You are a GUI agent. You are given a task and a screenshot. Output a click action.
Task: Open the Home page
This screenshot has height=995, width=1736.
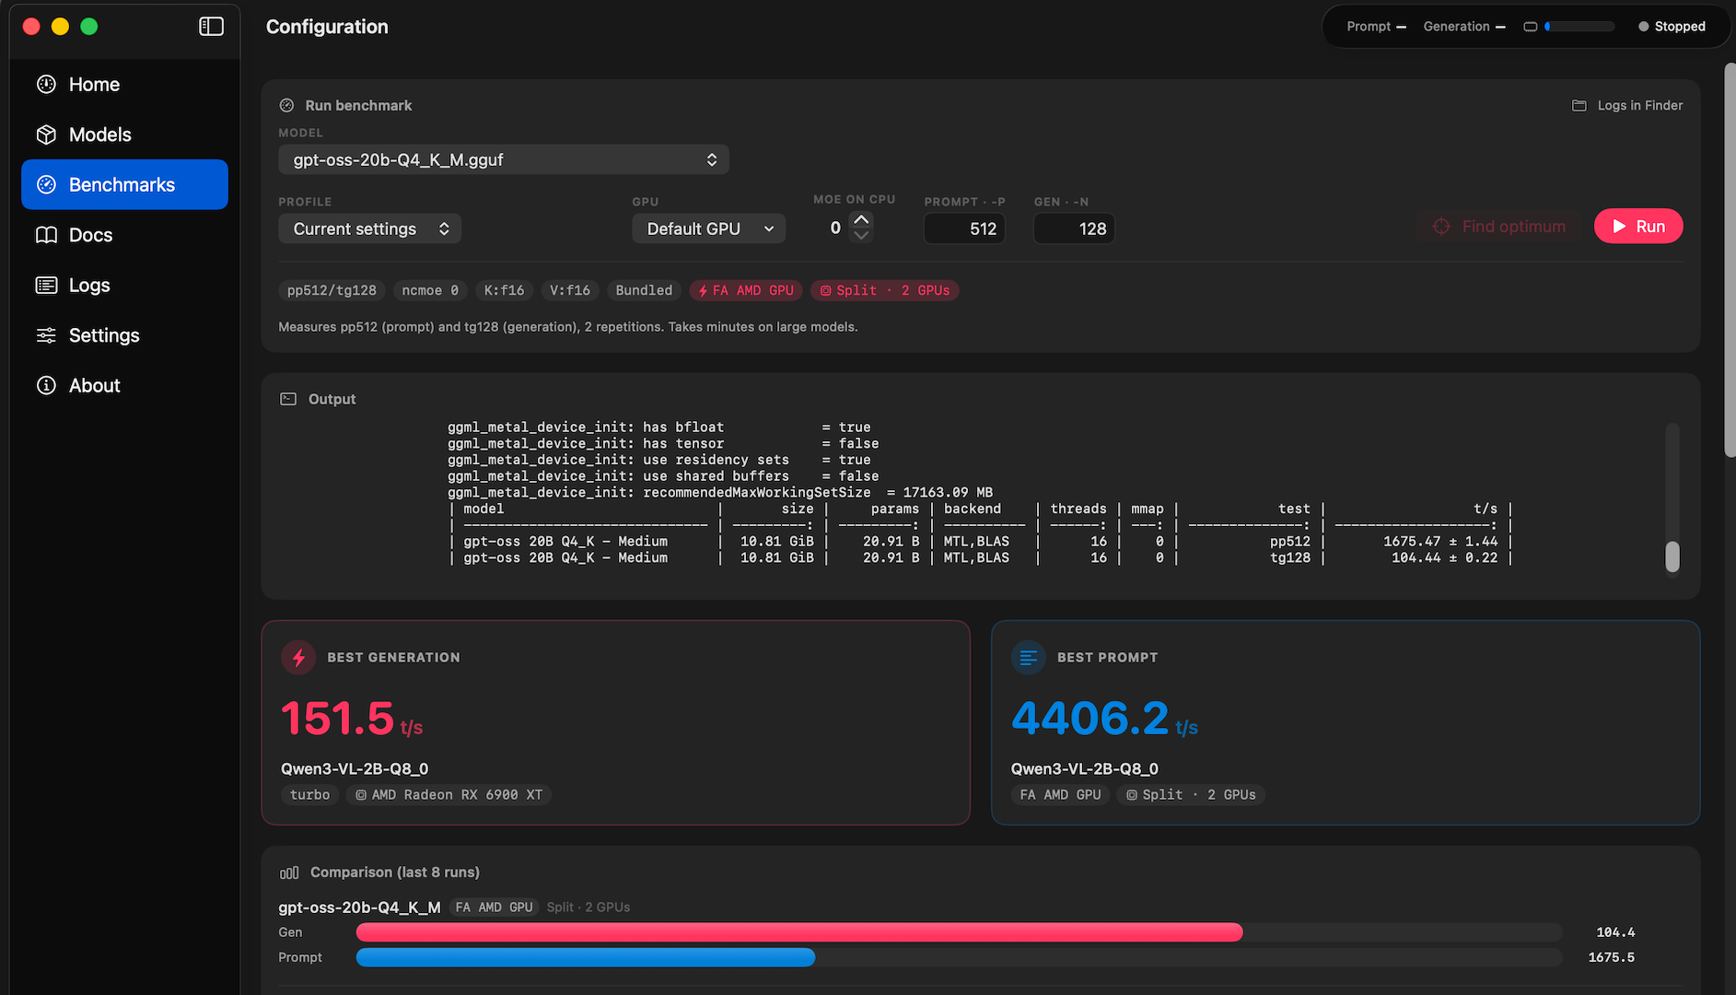click(x=124, y=85)
